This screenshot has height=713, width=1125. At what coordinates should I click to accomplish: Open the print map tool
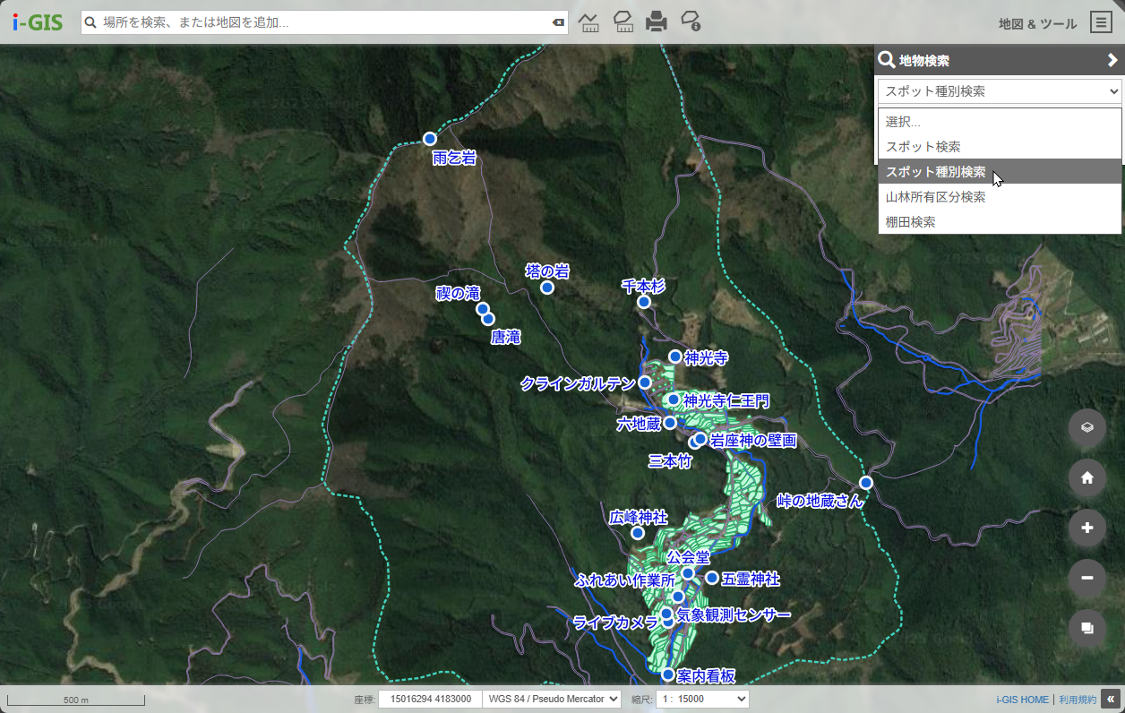(x=657, y=22)
